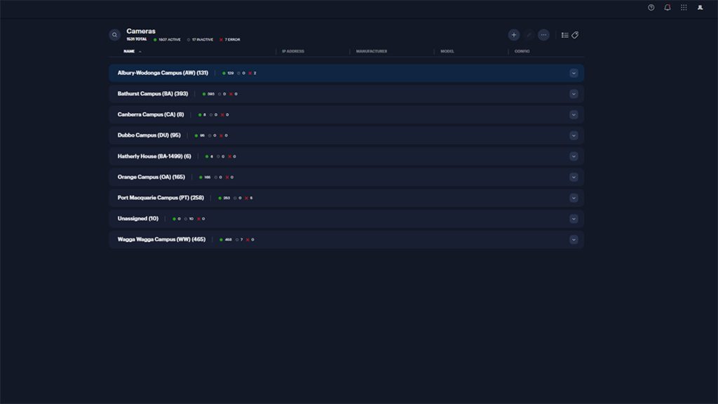This screenshot has width=718, height=404.
Task: Filter by the 7 Error status
Action: click(x=230, y=40)
